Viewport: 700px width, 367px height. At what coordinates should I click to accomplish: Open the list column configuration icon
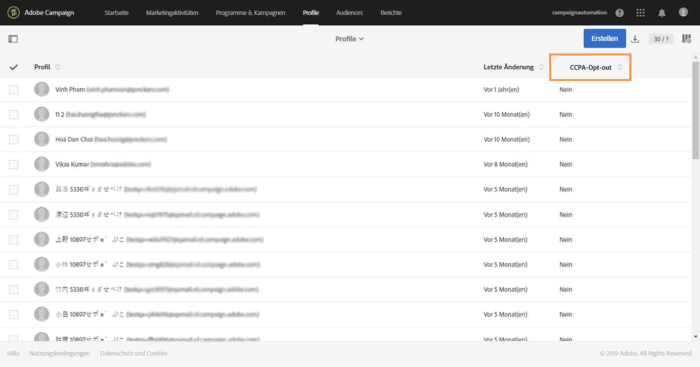(686, 39)
